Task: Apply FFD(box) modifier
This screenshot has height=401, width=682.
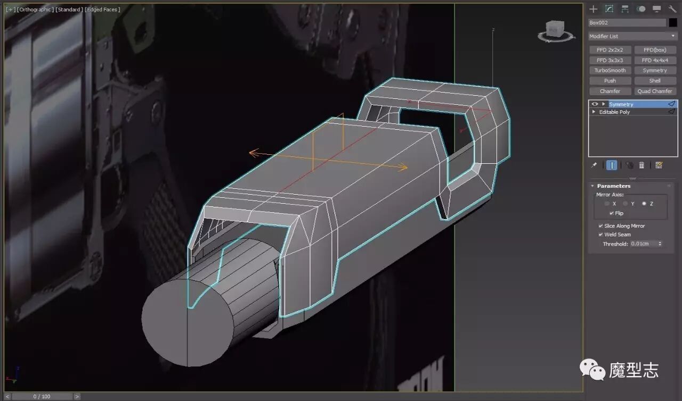Action: [x=655, y=50]
